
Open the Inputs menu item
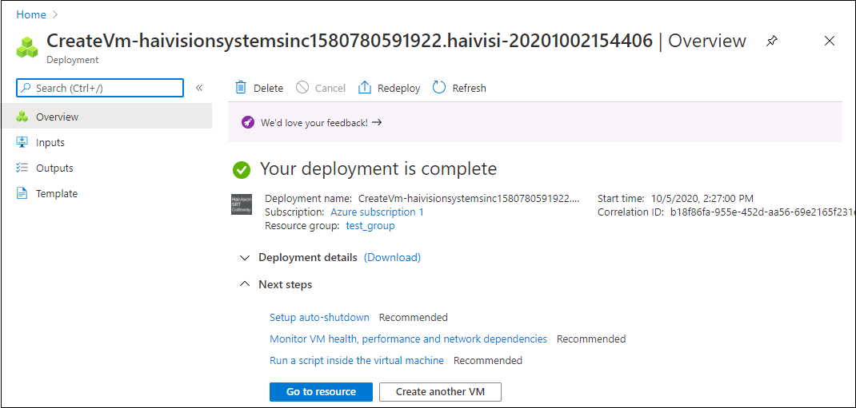(x=50, y=142)
